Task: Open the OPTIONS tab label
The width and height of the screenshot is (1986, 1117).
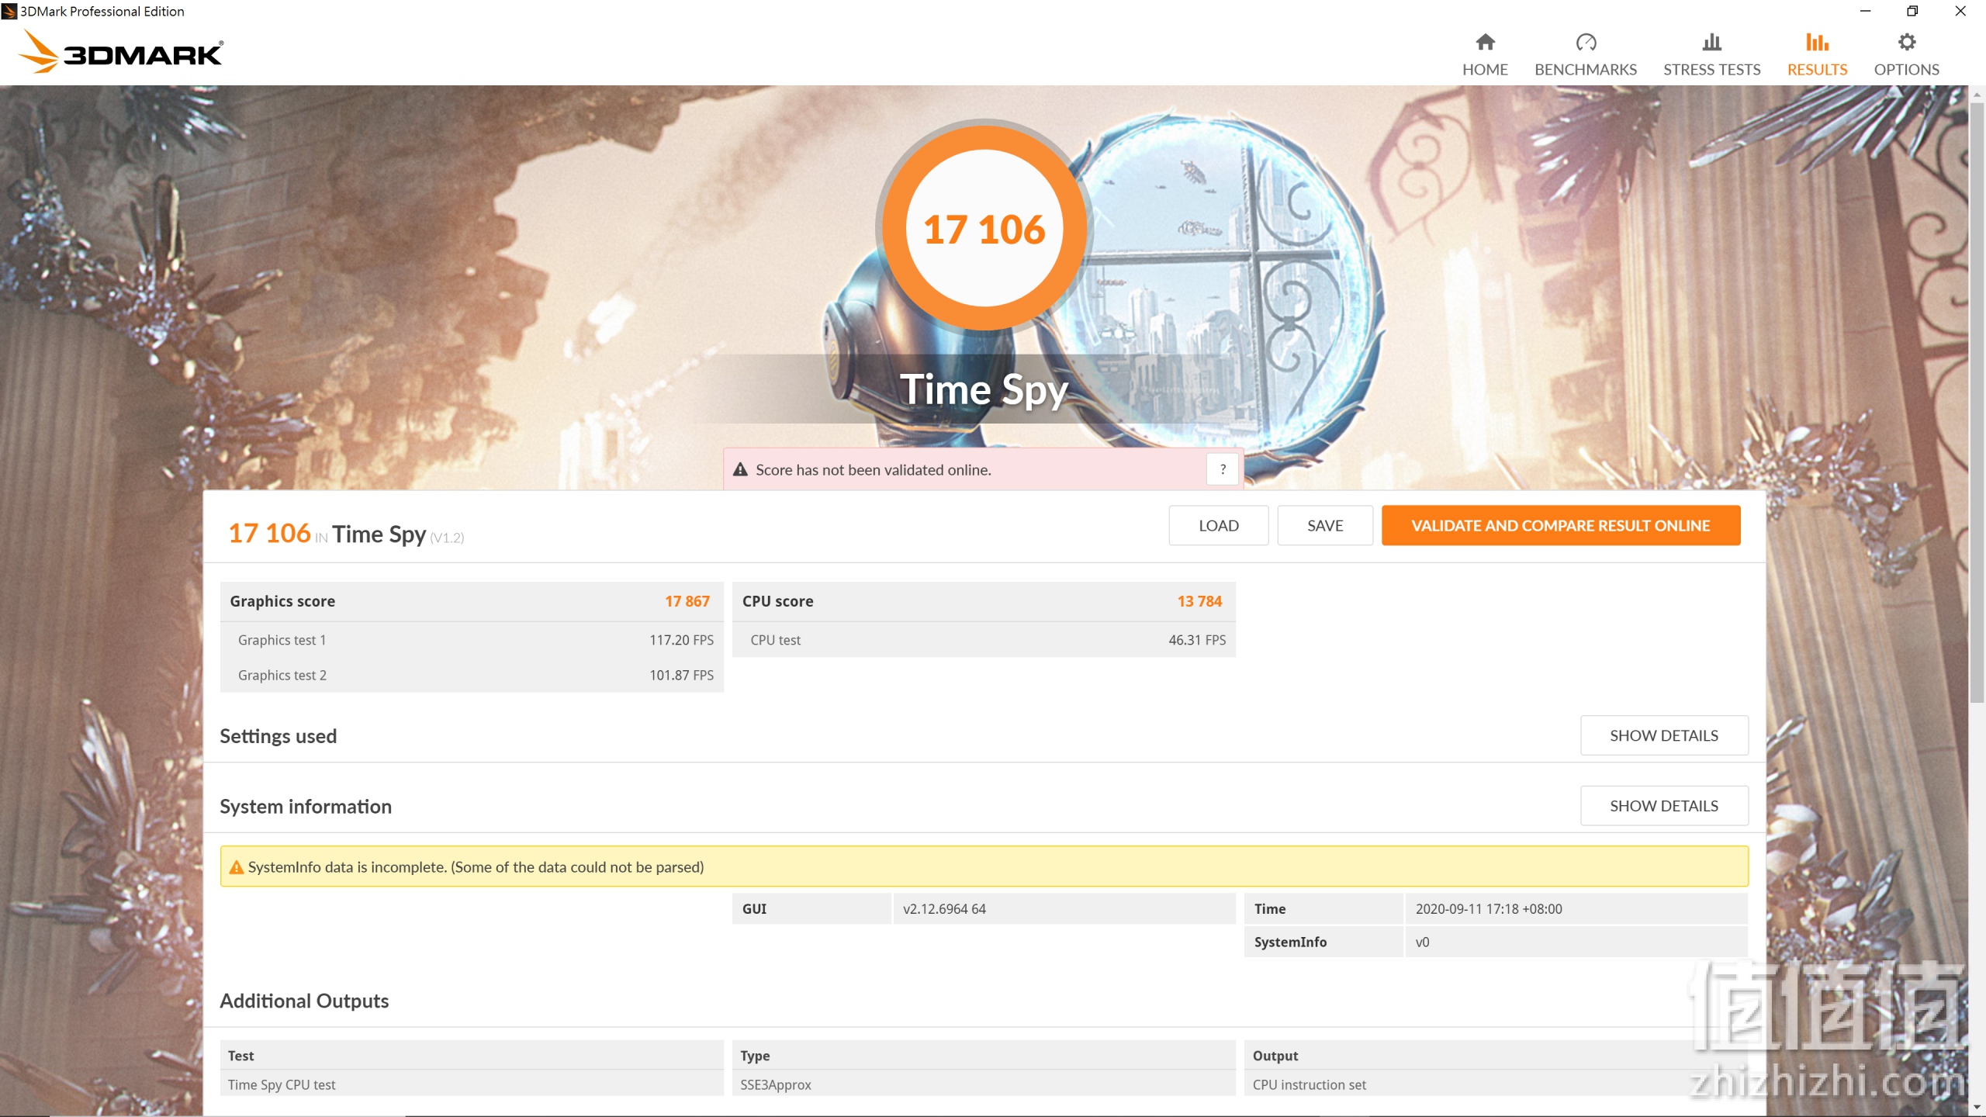Action: pos(1906,70)
